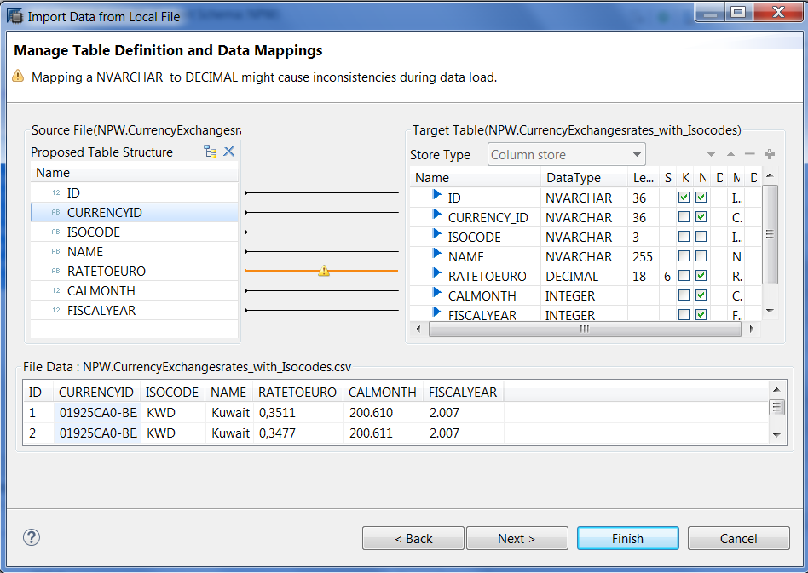Uncheck the Key checkbox for target ID
The width and height of the screenshot is (808, 573).
coord(684,198)
